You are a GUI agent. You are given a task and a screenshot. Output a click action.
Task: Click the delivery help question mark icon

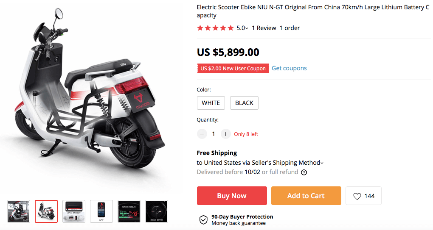pyautogui.click(x=304, y=172)
